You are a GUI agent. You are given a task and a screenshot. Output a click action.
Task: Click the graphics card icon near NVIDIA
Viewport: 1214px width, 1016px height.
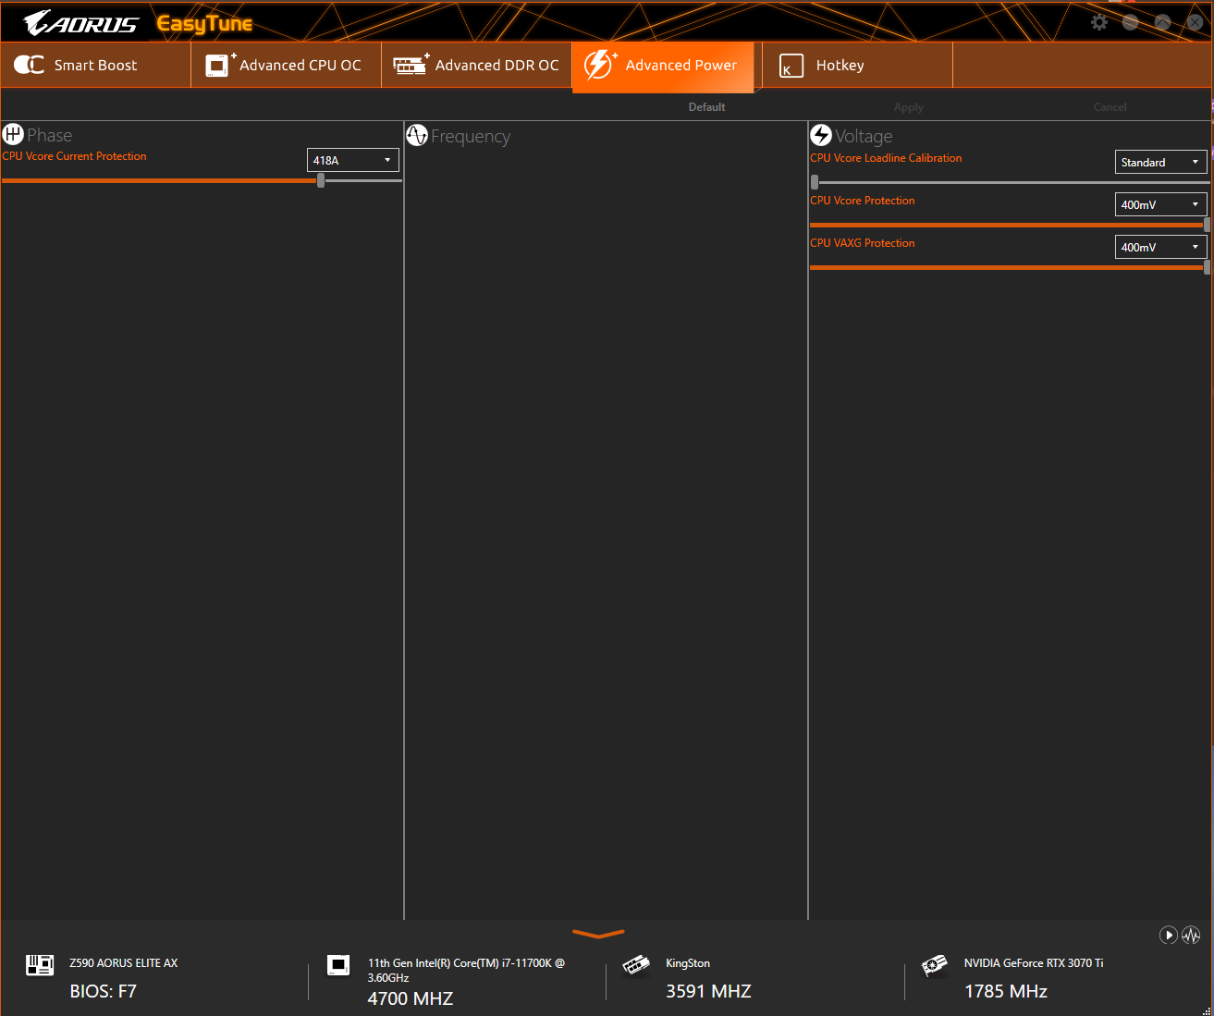935,965
